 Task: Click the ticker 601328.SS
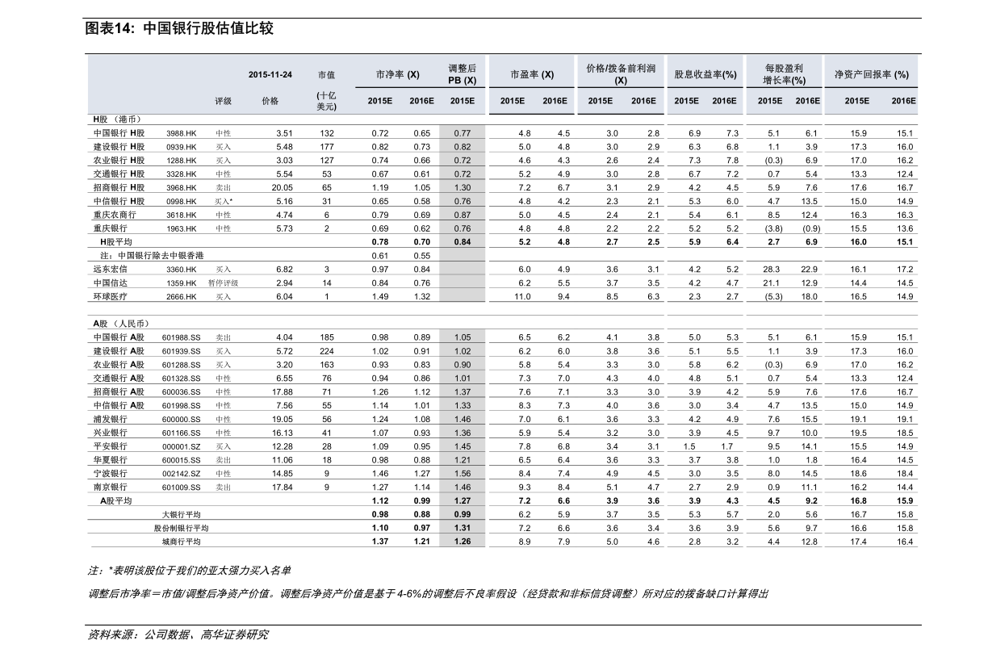(181, 378)
